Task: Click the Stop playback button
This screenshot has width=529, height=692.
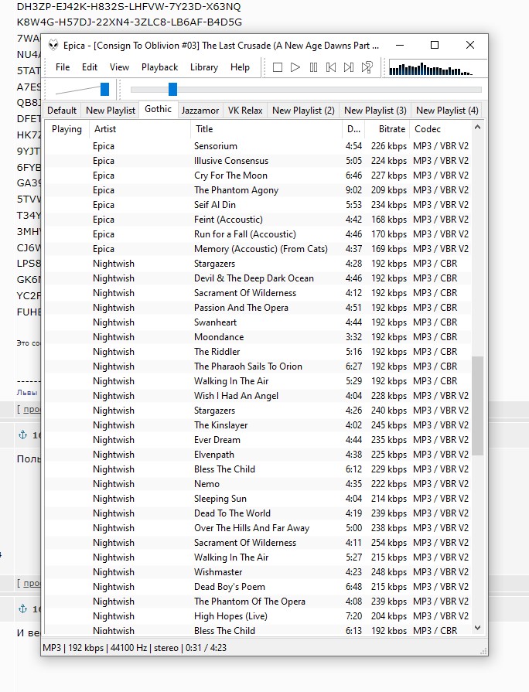Action: coord(278,67)
